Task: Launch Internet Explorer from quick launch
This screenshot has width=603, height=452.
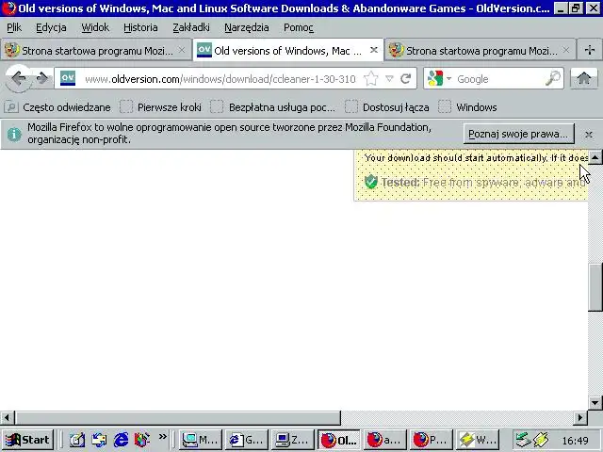Action: [x=121, y=440]
